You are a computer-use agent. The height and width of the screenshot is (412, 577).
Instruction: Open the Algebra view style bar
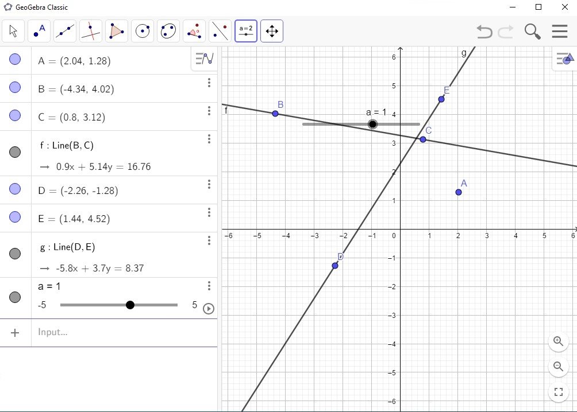click(204, 59)
